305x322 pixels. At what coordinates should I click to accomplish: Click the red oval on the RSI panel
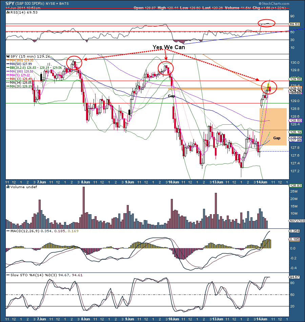coord(266,23)
